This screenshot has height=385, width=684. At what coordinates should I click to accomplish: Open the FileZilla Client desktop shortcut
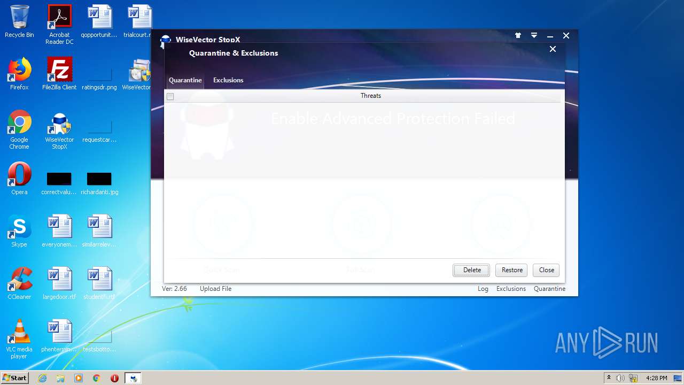(59, 74)
